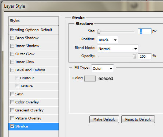Screen dimensions: 163x137
Task: Click the Size px input field
Action: pos(145,31)
